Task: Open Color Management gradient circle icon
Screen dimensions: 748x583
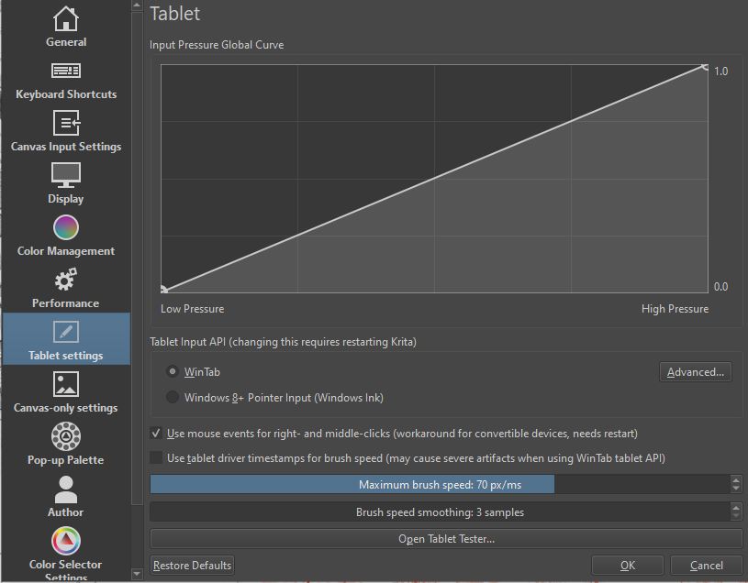Action: tap(65, 226)
